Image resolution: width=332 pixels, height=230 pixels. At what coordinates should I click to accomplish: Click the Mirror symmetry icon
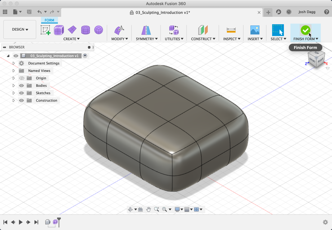[x=146, y=30]
